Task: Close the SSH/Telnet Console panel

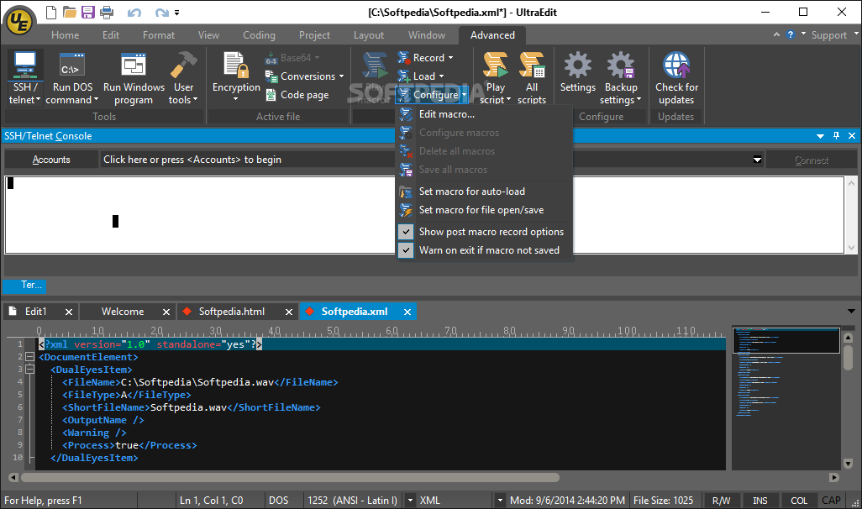Action: [x=852, y=136]
